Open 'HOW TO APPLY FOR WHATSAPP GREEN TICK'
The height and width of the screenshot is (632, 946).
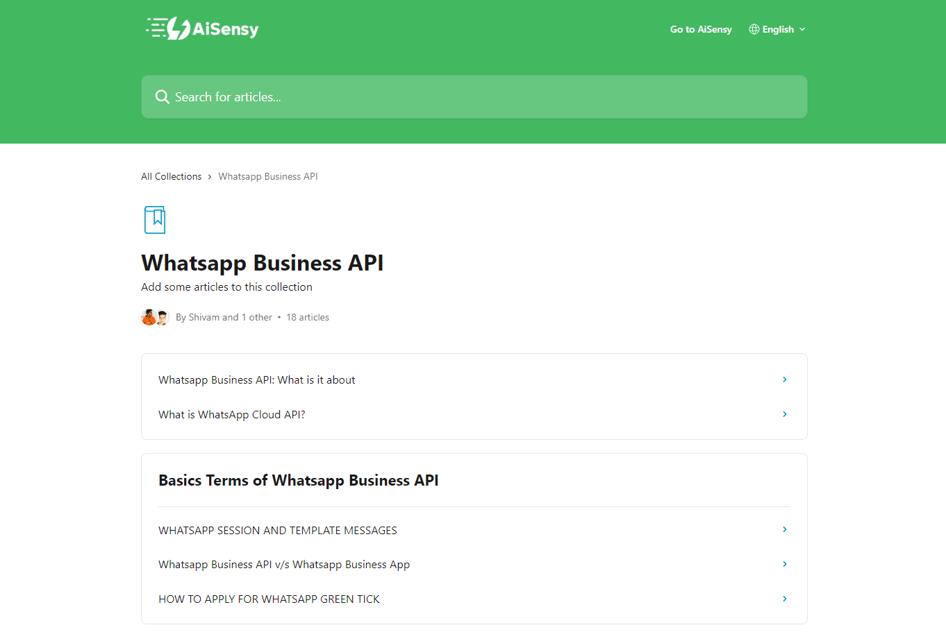[269, 598]
